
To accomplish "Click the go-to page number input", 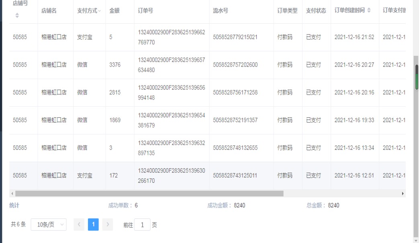I will (x=142, y=225).
